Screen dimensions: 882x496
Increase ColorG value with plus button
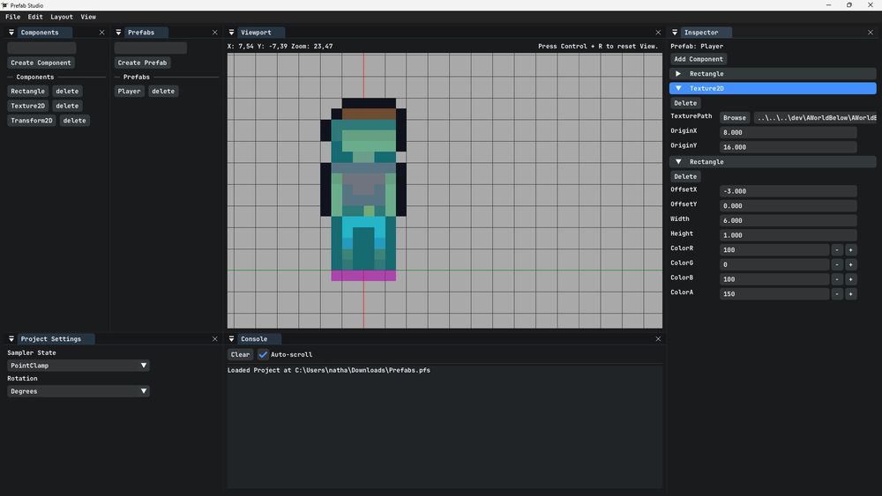pos(851,264)
